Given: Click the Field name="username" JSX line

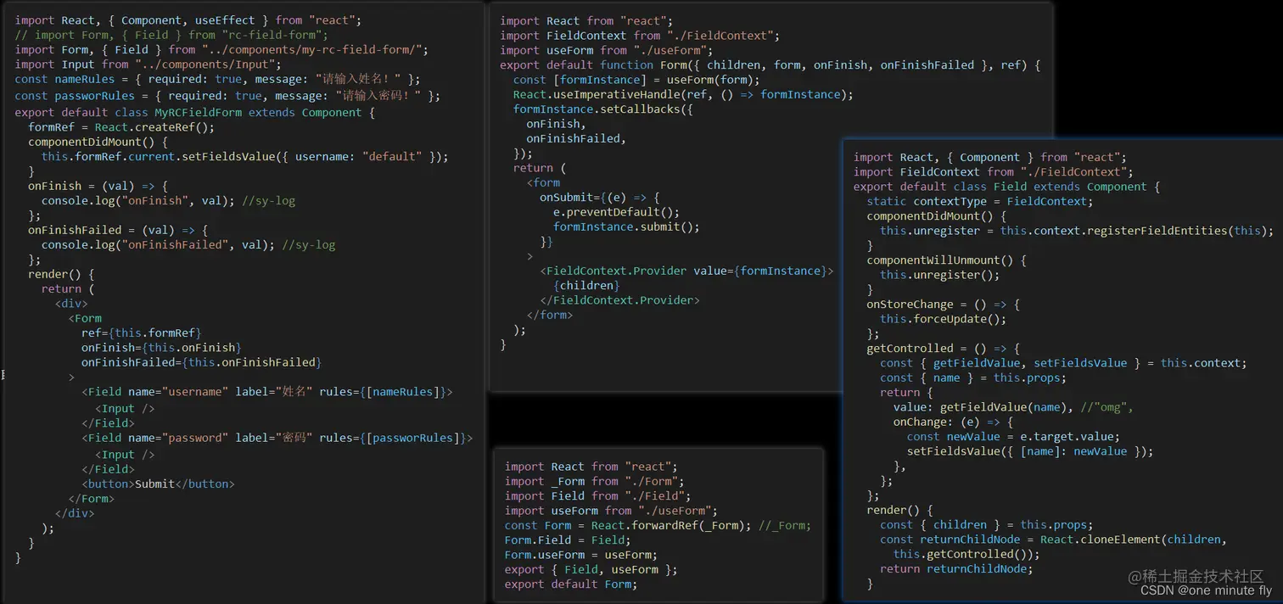Looking at the screenshot, I should pyautogui.click(x=267, y=392).
